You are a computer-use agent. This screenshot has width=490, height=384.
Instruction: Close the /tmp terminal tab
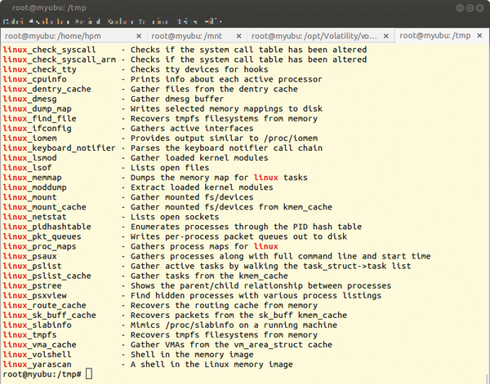point(479,36)
